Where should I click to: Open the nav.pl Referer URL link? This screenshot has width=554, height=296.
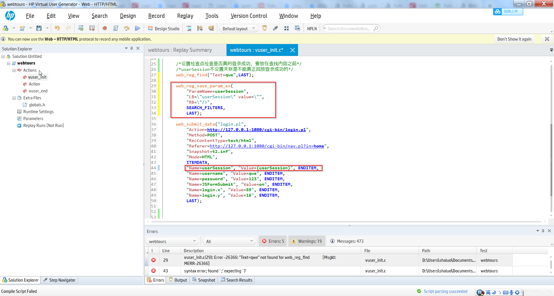[267, 146]
